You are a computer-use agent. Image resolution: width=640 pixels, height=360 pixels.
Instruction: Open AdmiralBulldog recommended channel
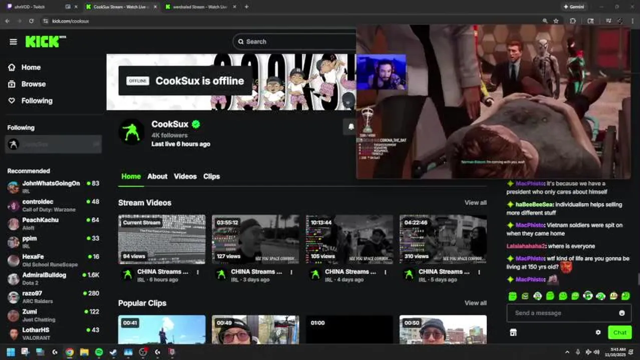(x=53, y=278)
